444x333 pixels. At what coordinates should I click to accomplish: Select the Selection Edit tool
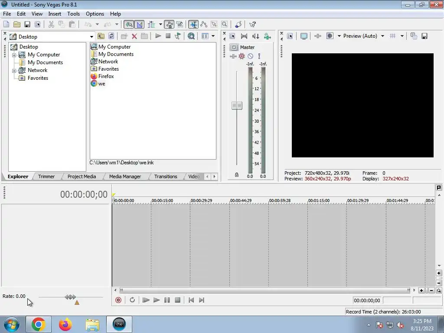tap(214, 24)
